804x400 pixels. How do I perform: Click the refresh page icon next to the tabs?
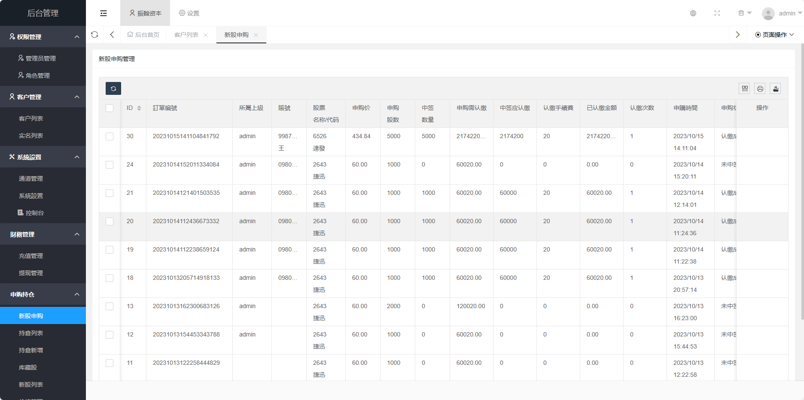[x=94, y=35]
